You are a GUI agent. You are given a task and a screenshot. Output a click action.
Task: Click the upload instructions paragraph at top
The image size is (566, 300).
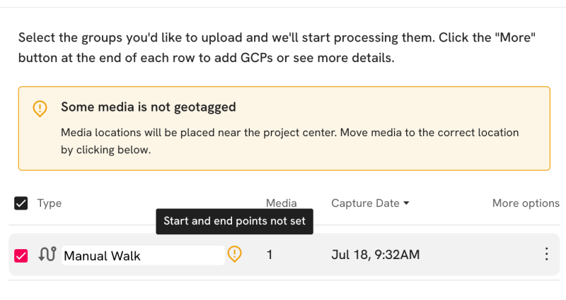[277, 47]
